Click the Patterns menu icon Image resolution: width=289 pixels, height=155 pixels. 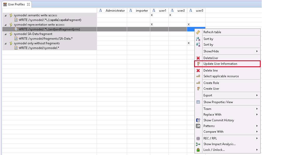pos(198,126)
